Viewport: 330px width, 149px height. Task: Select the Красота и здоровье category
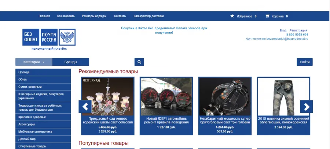[43, 117]
